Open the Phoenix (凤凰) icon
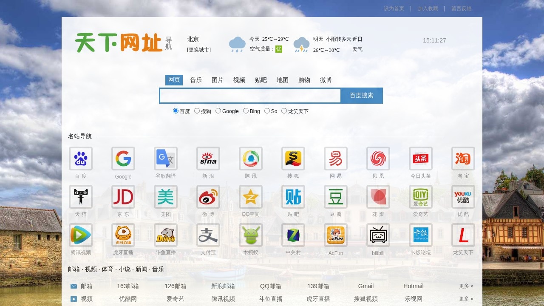The height and width of the screenshot is (306, 544). [378, 159]
